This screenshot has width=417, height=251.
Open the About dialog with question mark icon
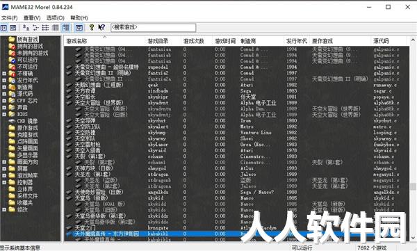92,27
